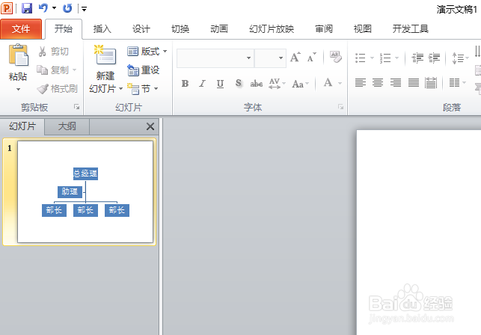481x335 pixels.
Task: Open the 版式 layout dropdown
Action: pos(147,52)
